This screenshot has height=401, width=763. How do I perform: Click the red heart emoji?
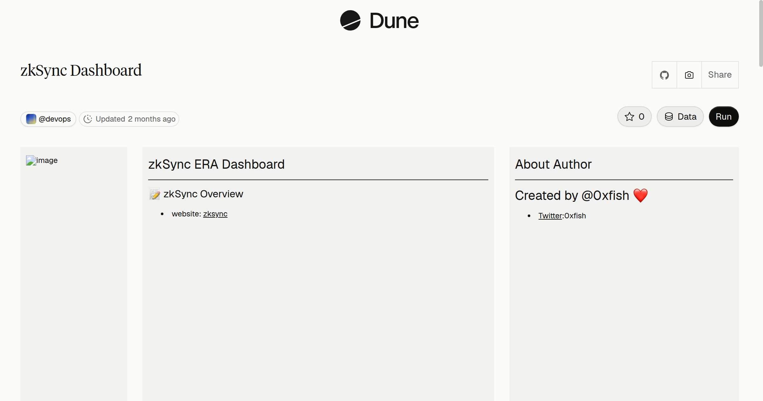640,195
